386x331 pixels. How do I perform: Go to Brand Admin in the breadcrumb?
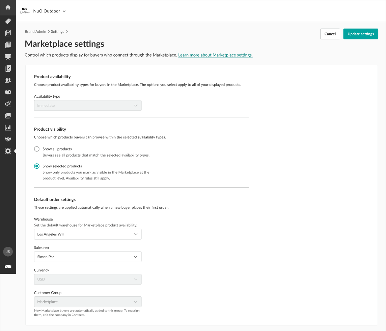pos(35,32)
